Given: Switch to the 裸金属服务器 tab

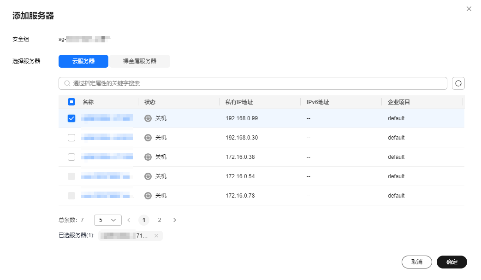Looking at the screenshot, I should pos(139,61).
